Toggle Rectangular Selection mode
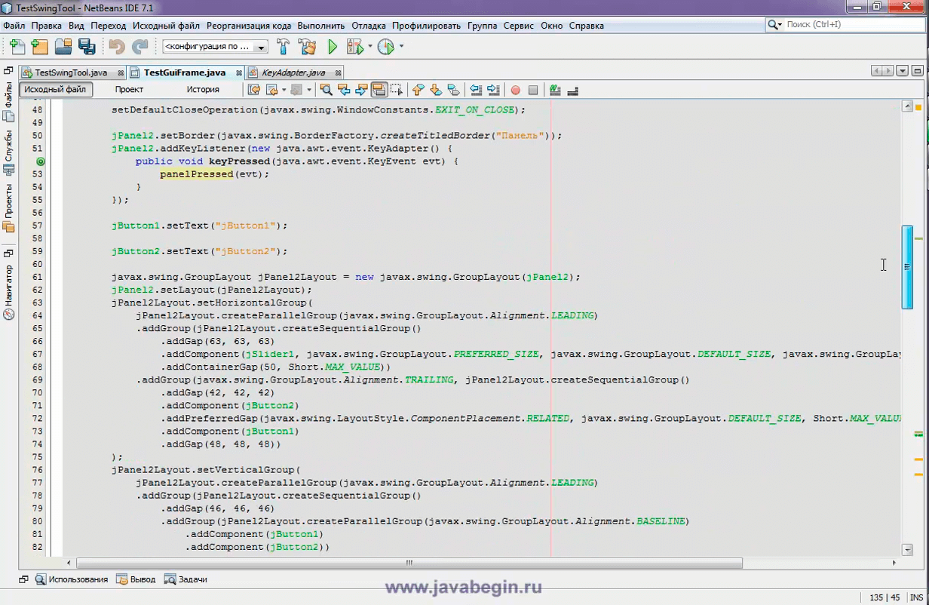This screenshot has height=605, width=929. tap(397, 90)
